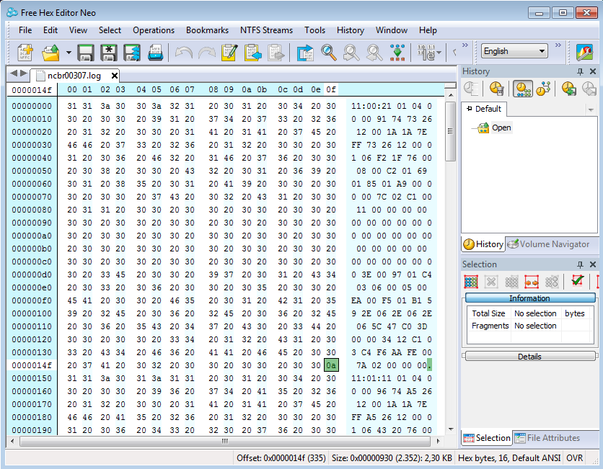
Task: Open the View menu
Action: coord(78,30)
